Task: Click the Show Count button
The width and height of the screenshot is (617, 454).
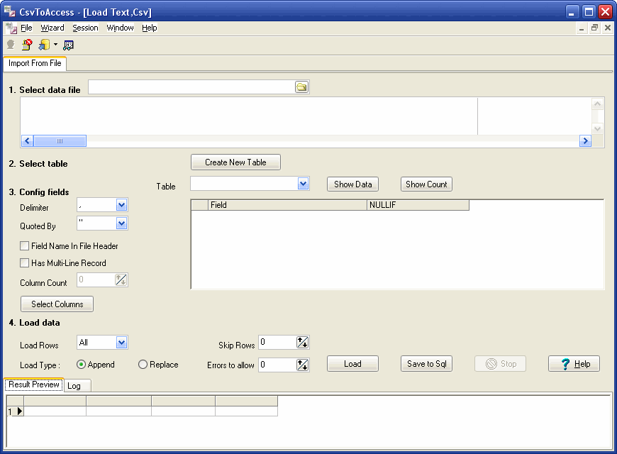Action: (x=426, y=184)
